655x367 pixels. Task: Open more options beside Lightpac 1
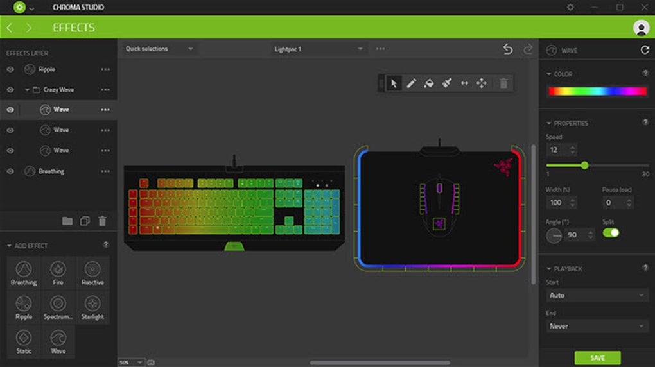coord(380,49)
